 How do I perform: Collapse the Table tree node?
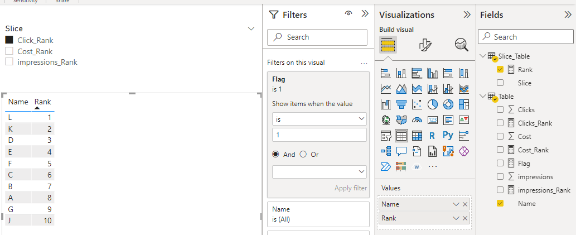coord(483,97)
